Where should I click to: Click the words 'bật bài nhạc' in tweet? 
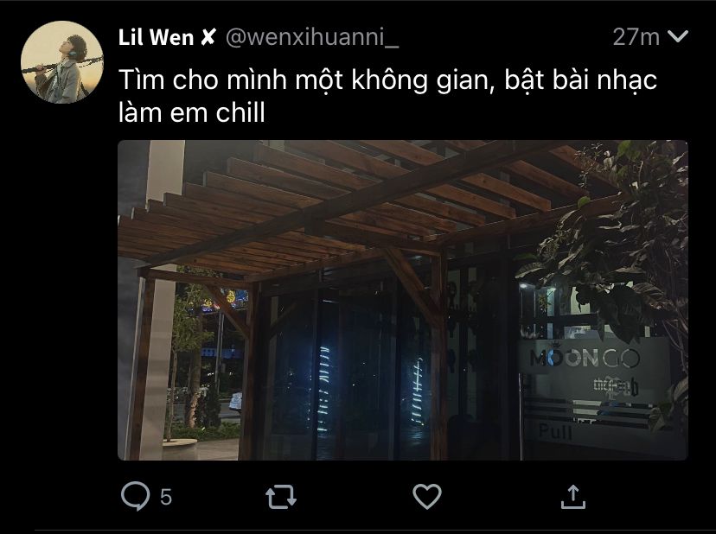tap(581, 80)
